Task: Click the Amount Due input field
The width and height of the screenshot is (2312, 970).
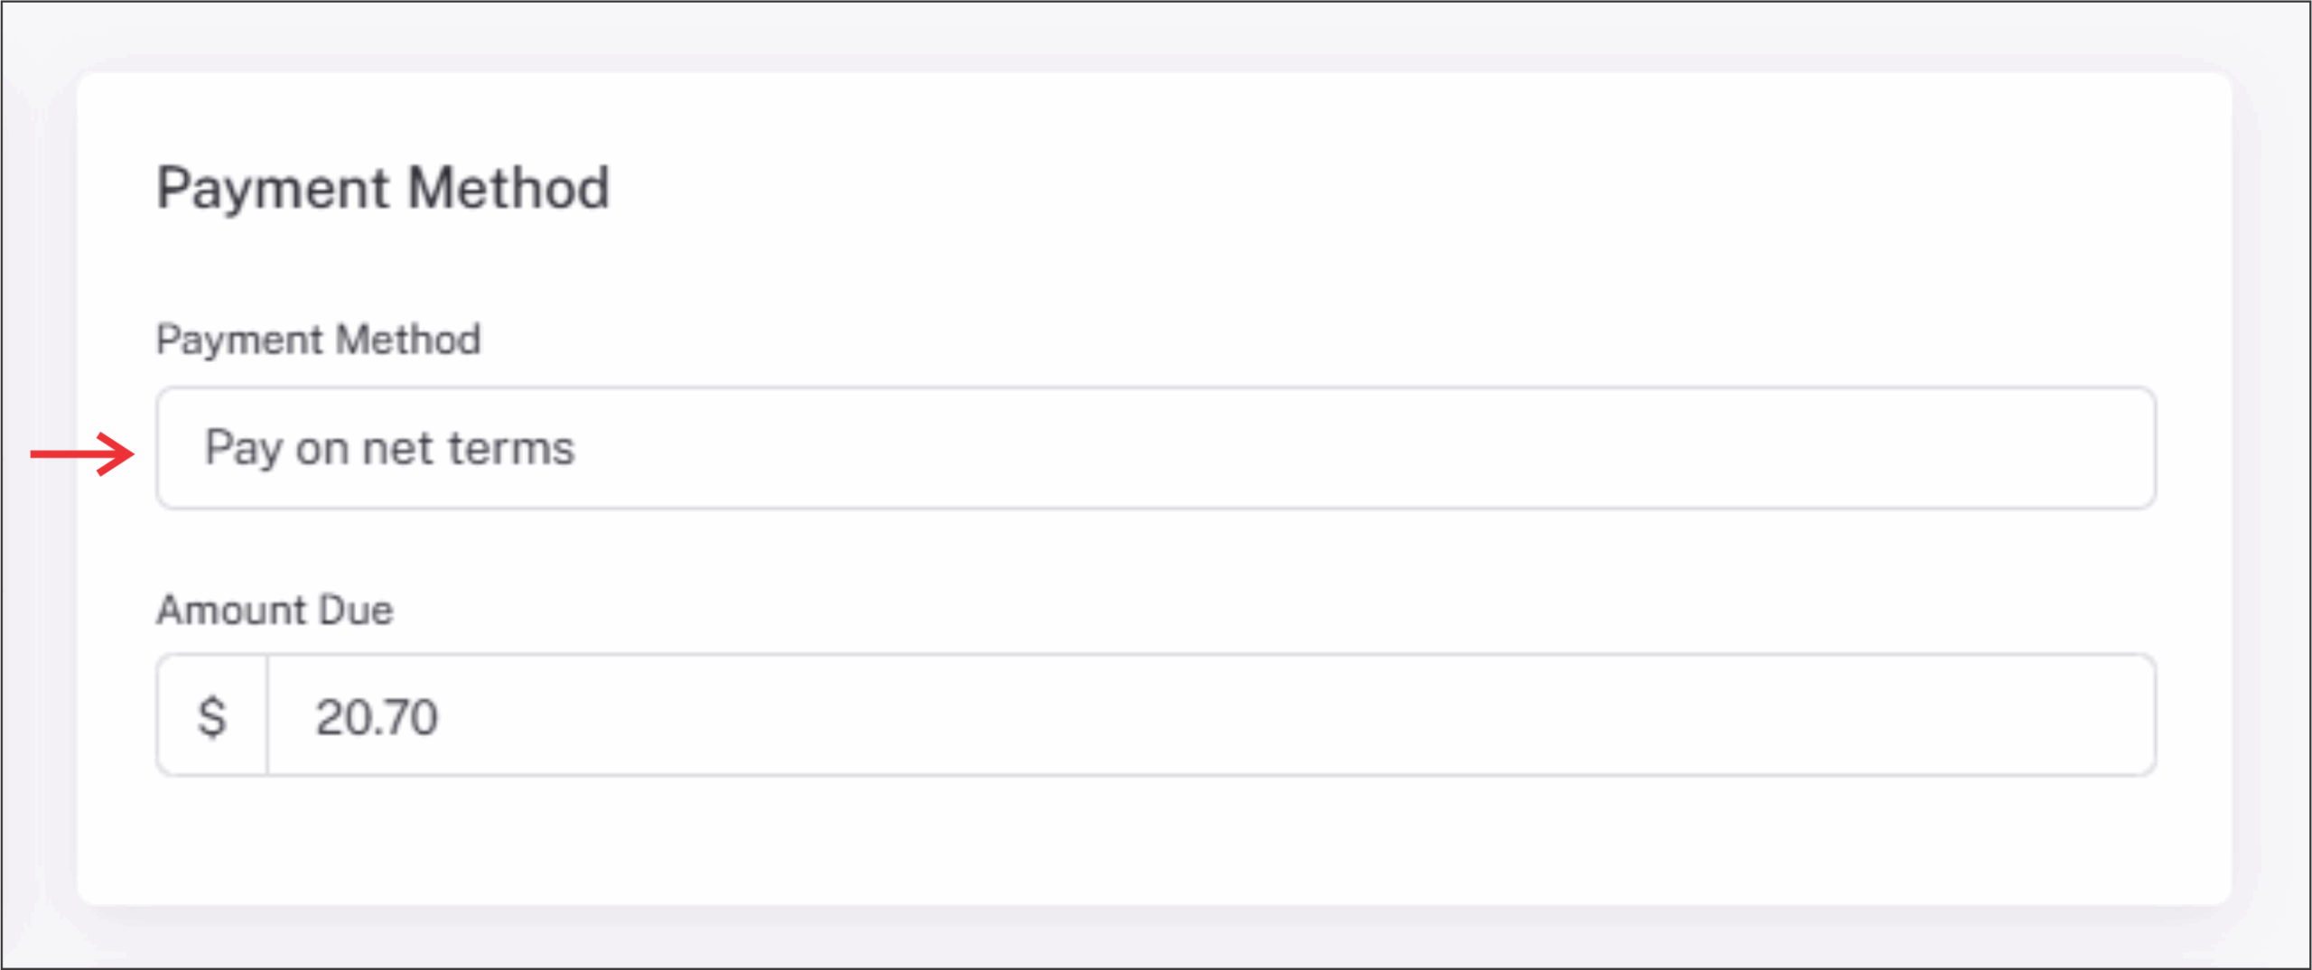Action: (1210, 715)
